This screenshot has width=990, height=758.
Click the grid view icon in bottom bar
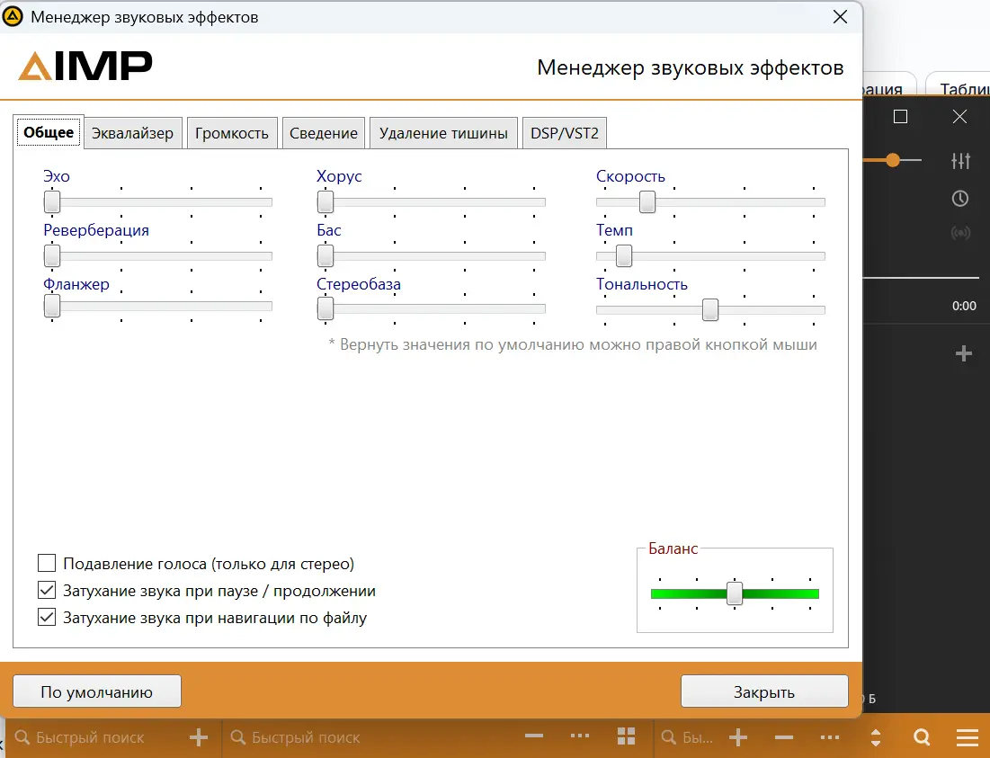(x=626, y=736)
